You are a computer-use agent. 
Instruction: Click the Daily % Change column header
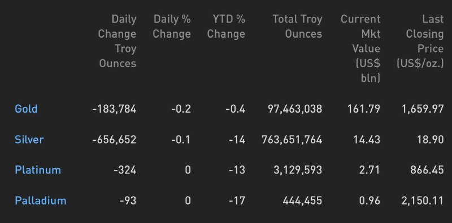click(172, 26)
